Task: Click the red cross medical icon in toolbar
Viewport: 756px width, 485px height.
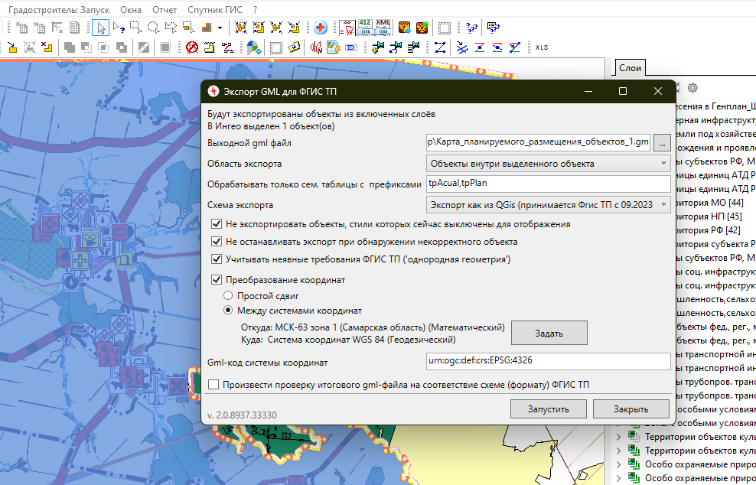Action: (320, 28)
